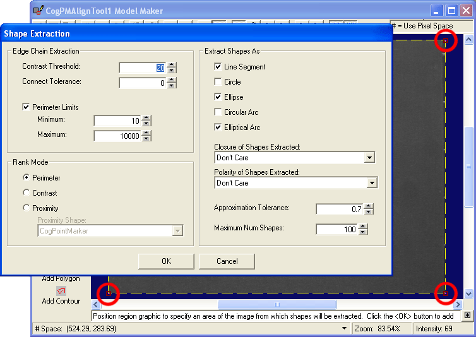Increase Contrast Threshold with the up spinner arrow
The image size is (476, 337).
click(172, 64)
